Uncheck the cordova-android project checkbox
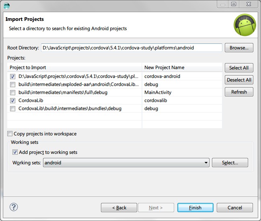261x221 pixels. tap(12, 76)
